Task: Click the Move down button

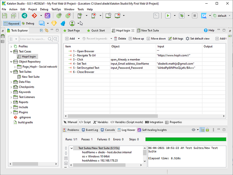Action: pos(156,39)
